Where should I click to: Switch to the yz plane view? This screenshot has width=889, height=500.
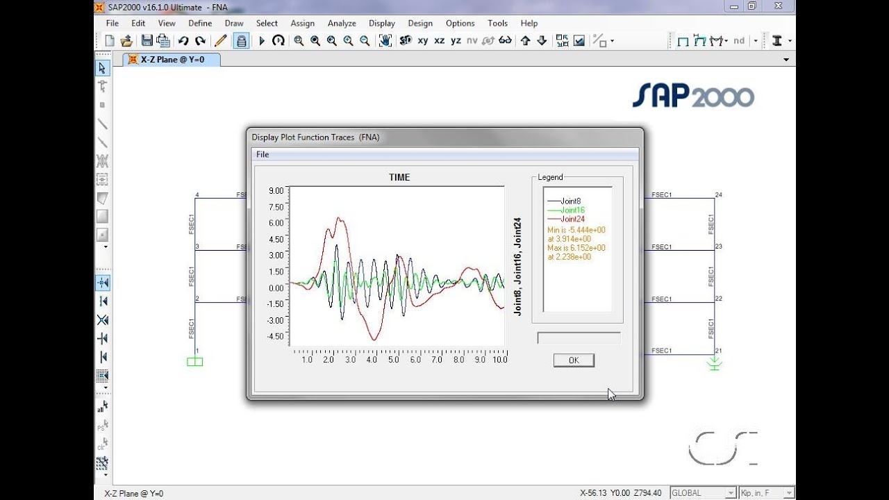click(x=456, y=41)
